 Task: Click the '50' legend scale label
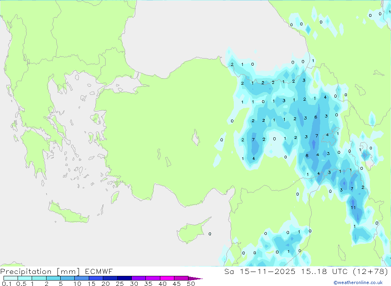[x=191, y=284]
